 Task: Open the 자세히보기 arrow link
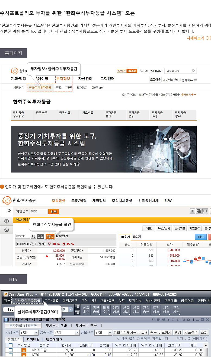point(199,38)
